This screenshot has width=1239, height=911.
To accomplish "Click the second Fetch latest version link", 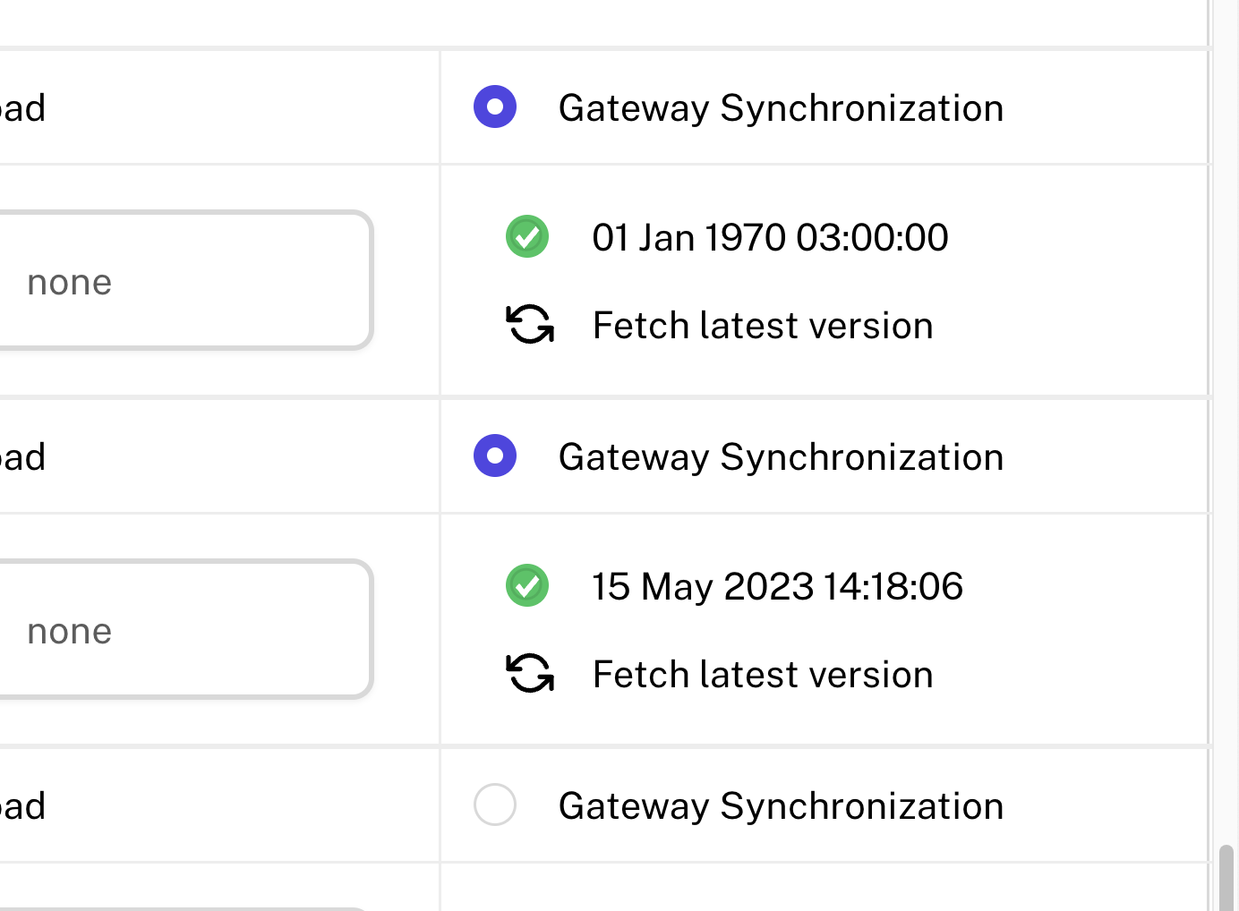I will tap(763, 674).
